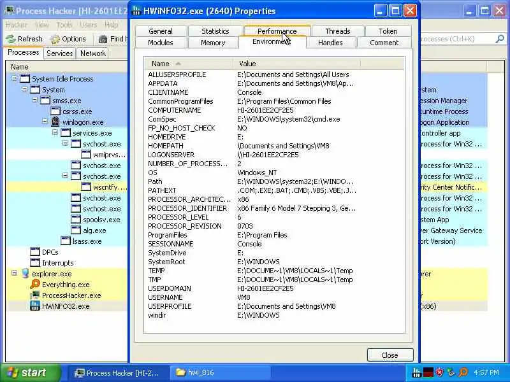Select the wscntfy process row
The image size is (510, 382).
coord(67,187)
